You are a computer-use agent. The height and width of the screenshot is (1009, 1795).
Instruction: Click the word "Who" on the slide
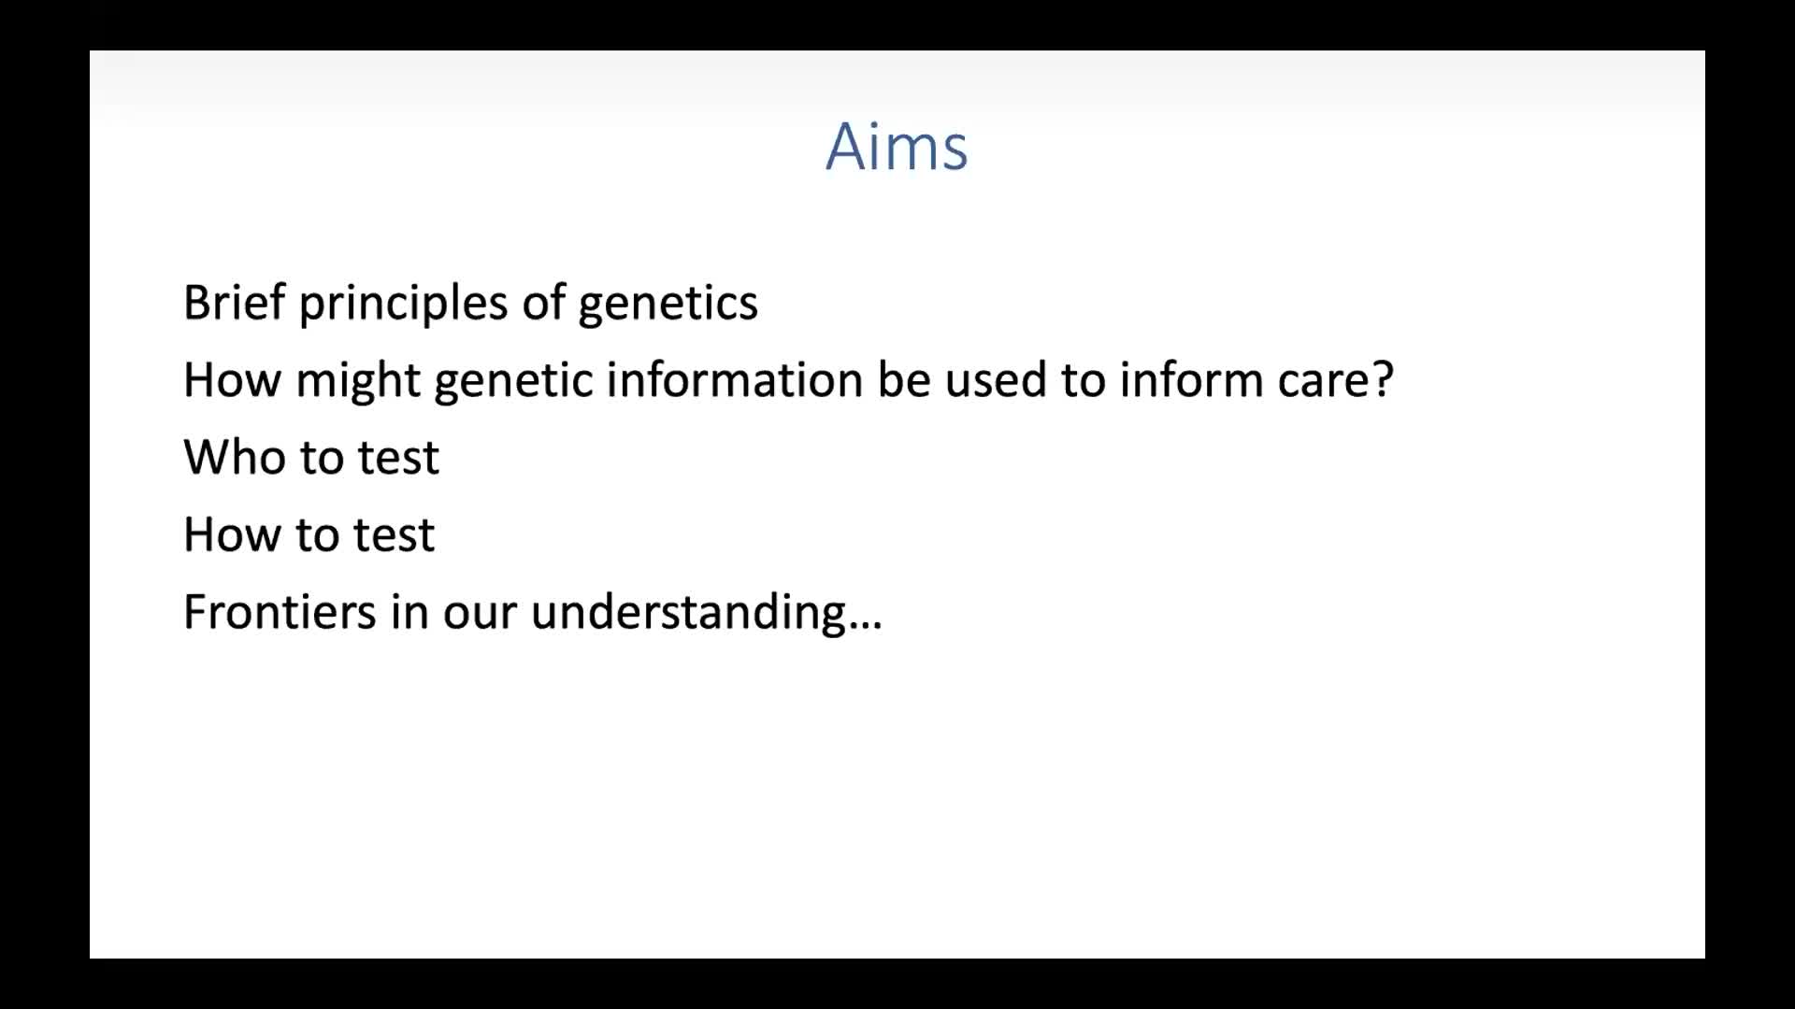[x=234, y=458]
